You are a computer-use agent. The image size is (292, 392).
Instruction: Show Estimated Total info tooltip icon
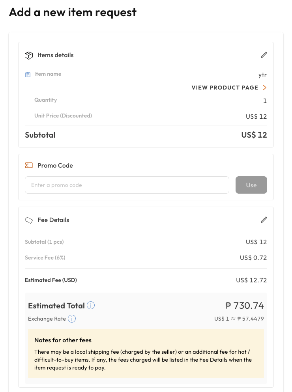click(x=91, y=305)
